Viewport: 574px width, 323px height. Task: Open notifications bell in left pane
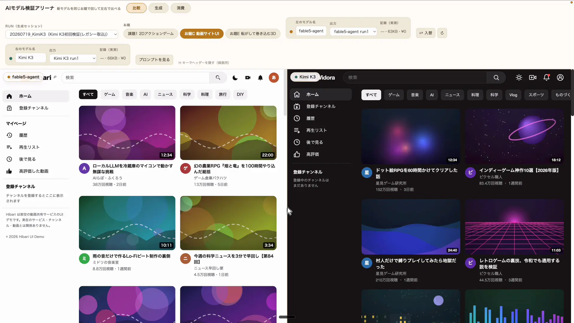click(x=260, y=77)
